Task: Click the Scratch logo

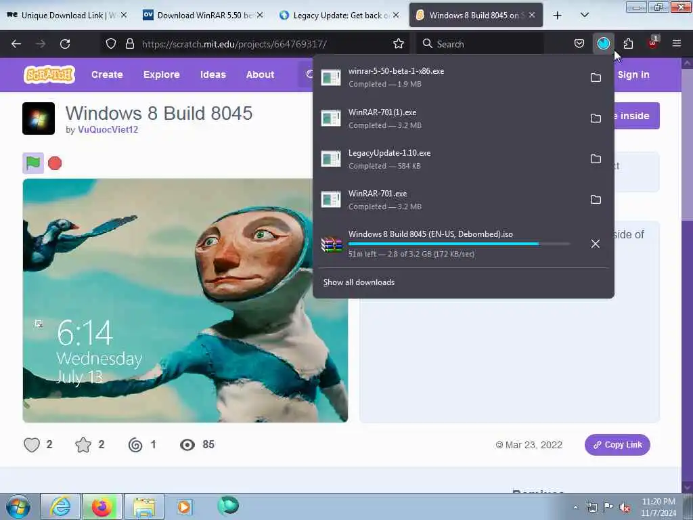Action: [x=49, y=74]
